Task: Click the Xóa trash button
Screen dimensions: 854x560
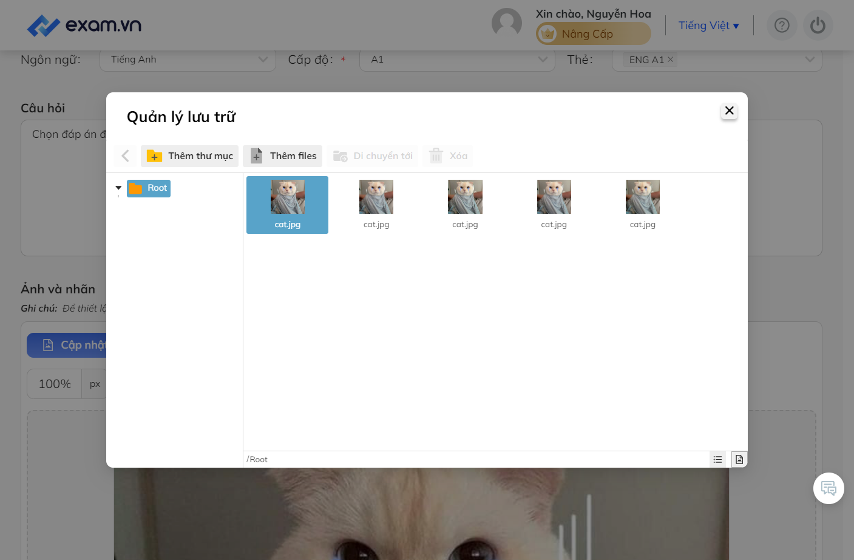Action: (448, 156)
